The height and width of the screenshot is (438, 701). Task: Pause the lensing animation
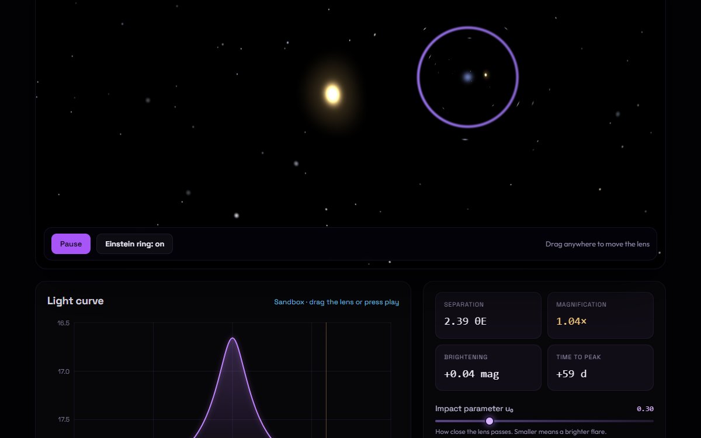point(71,244)
